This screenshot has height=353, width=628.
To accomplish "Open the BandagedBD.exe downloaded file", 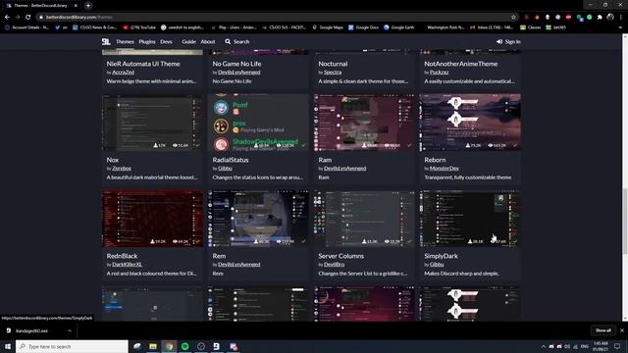I will point(32,331).
